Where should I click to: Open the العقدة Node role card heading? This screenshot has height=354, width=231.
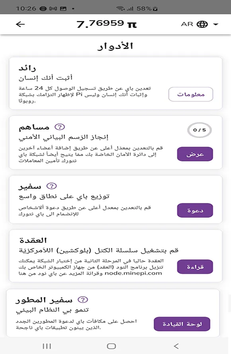click(x=33, y=240)
